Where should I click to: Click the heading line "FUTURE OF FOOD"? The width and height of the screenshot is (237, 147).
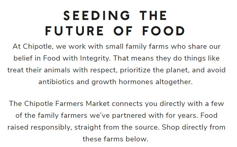tap(115, 31)
